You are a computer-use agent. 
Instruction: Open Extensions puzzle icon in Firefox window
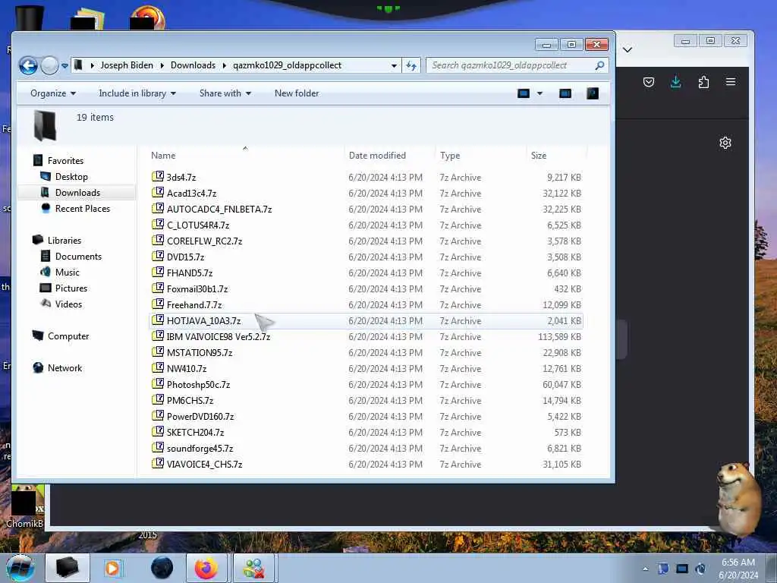click(x=703, y=82)
